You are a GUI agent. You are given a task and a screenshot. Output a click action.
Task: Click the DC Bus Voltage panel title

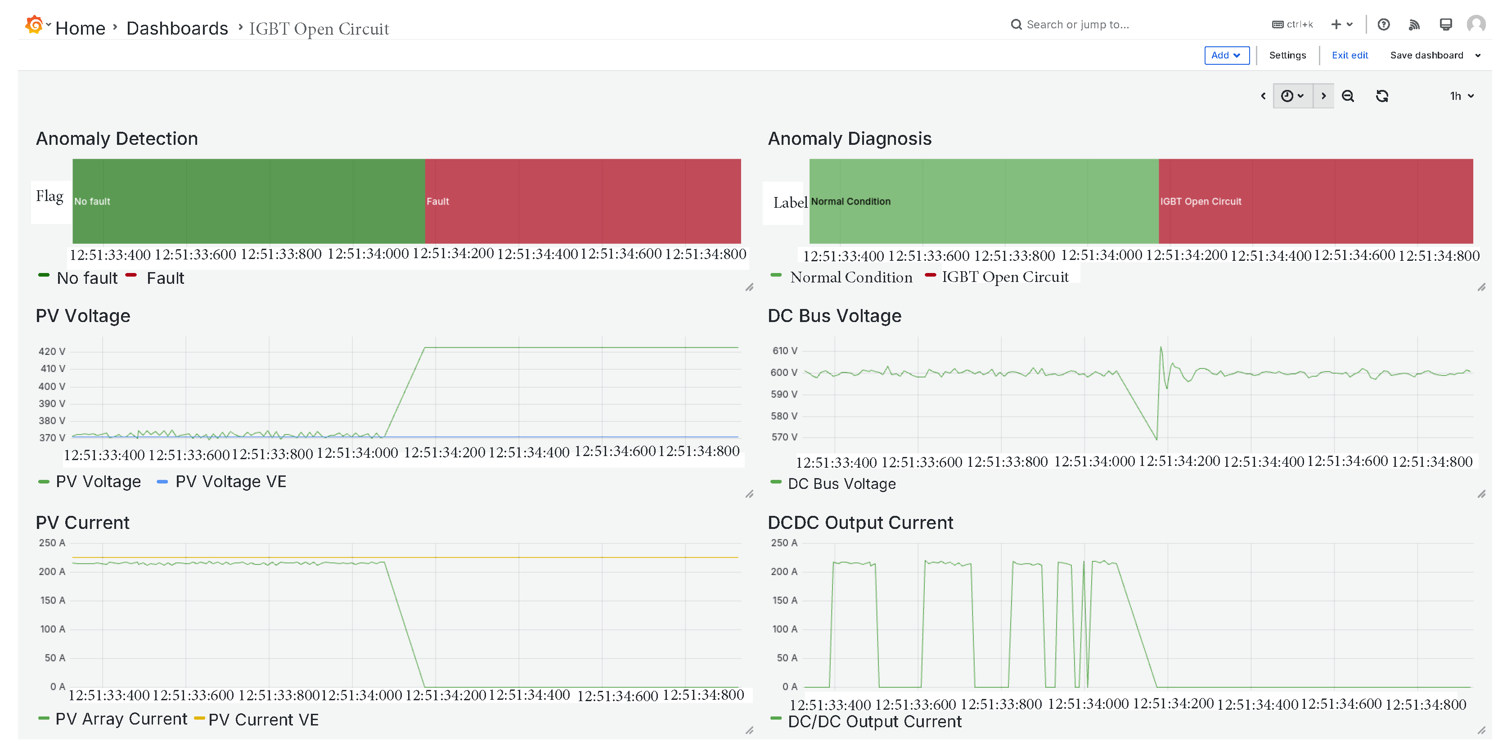pos(834,316)
